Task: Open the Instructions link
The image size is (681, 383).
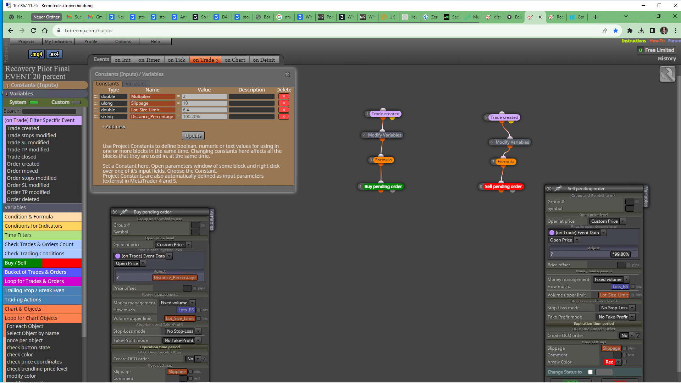Action: (634, 41)
